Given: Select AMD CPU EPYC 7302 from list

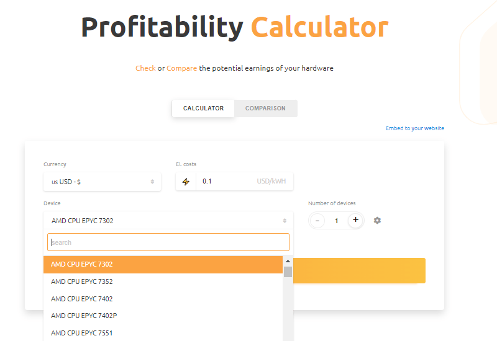Looking at the screenshot, I should point(163,264).
